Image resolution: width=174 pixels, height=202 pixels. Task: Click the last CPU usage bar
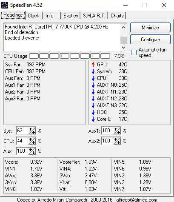(x=105, y=56)
